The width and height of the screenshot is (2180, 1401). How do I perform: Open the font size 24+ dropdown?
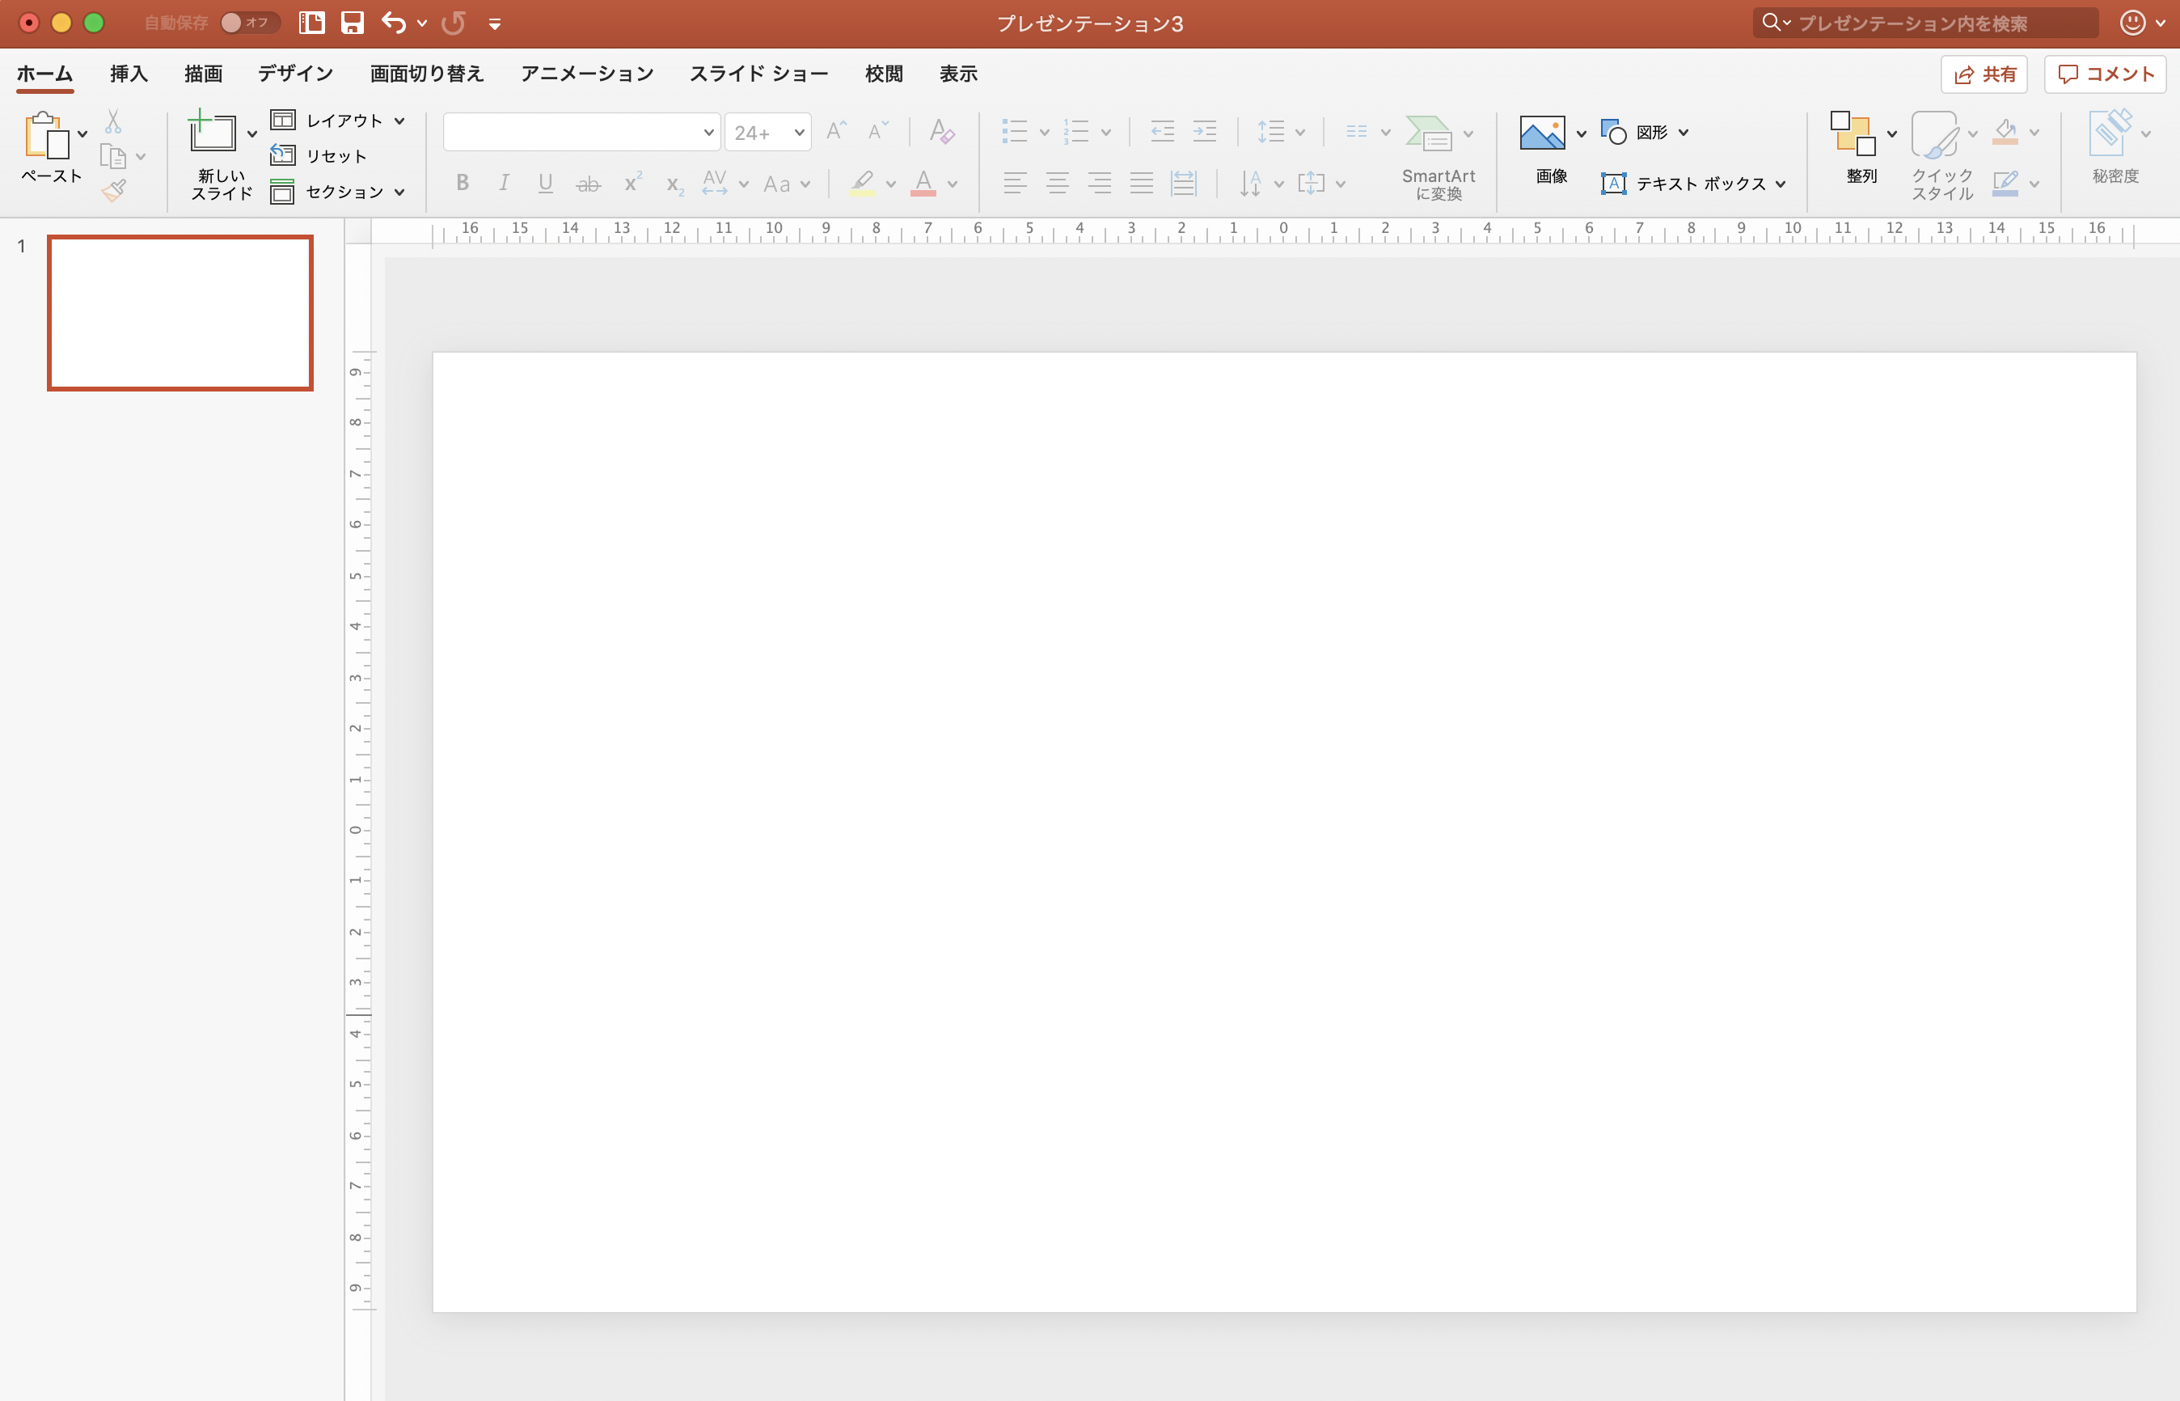point(767,133)
